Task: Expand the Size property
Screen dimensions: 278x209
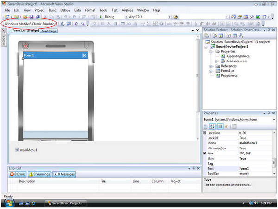Action: 204,153
